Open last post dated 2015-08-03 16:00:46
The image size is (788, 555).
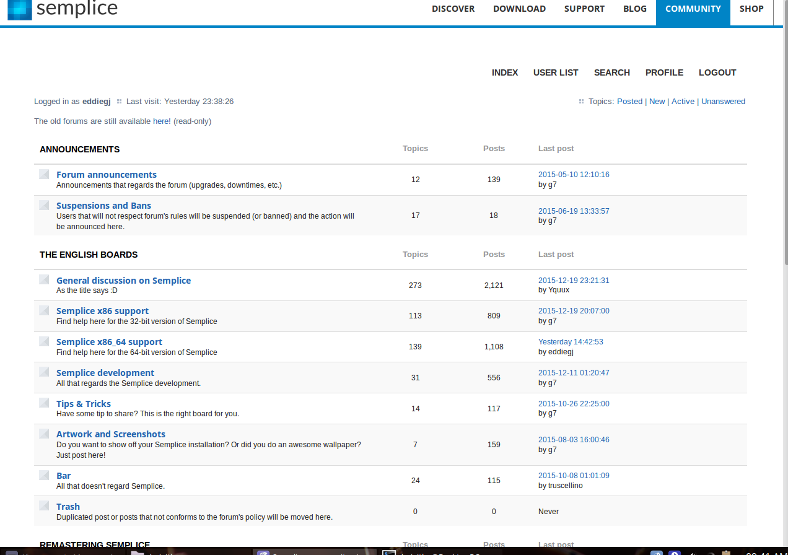(574, 440)
